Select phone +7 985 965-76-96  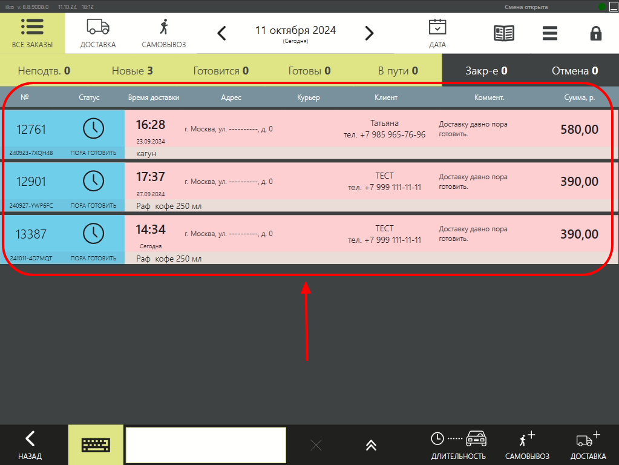click(384, 135)
